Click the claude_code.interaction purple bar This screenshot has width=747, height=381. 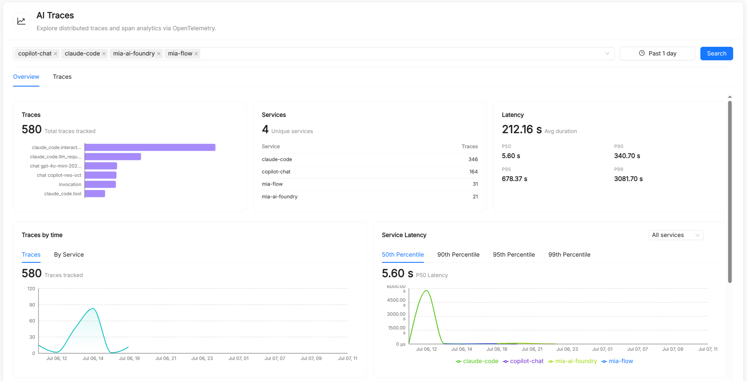coord(150,147)
